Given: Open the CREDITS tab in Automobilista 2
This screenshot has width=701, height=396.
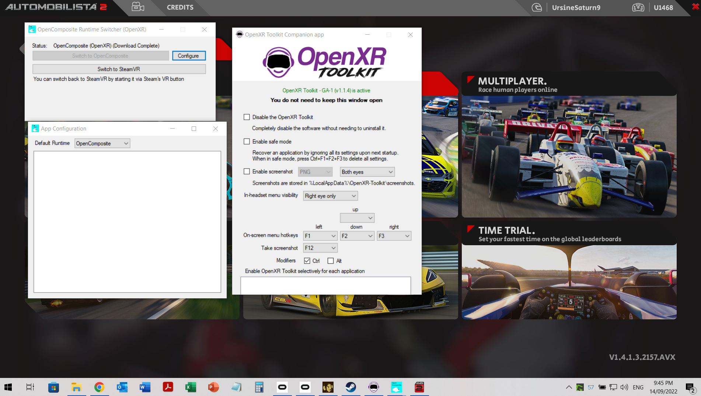Looking at the screenshot, I should pos(180,7).
